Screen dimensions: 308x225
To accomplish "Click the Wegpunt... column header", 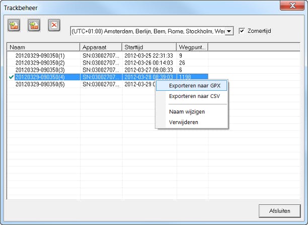I will pos(192,47).
